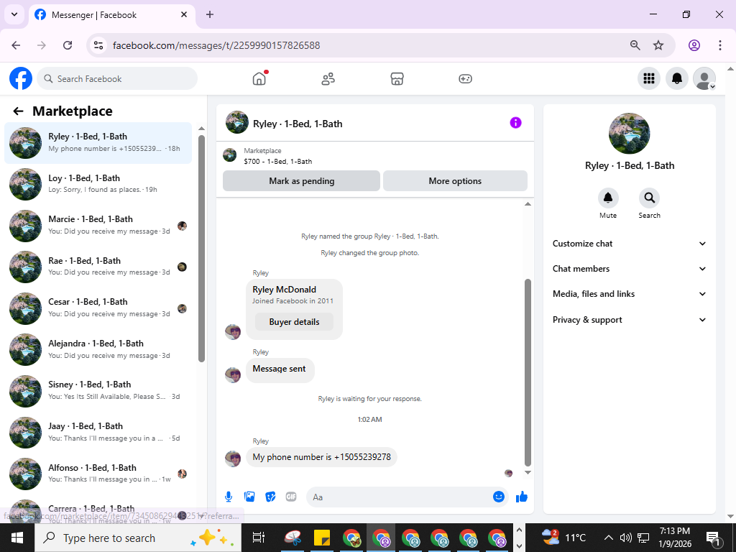Send a voice clip with microphone icon
The height and width of the screenshot is (552, 736).
tap(228, 497)
